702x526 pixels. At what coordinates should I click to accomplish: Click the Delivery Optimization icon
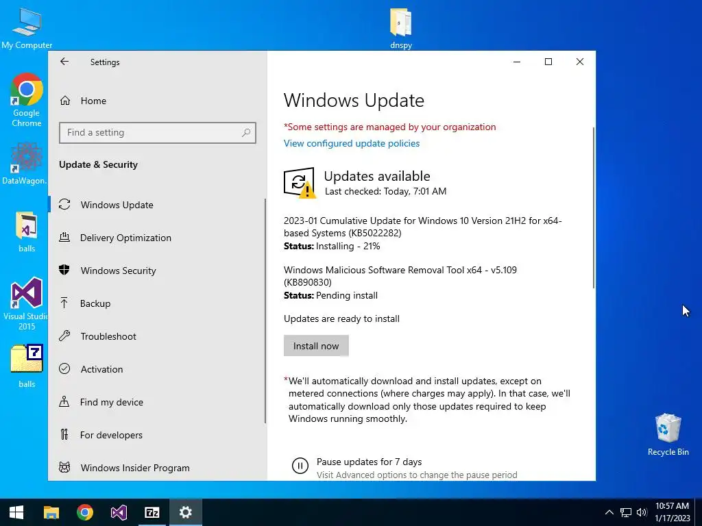point(64,237)
